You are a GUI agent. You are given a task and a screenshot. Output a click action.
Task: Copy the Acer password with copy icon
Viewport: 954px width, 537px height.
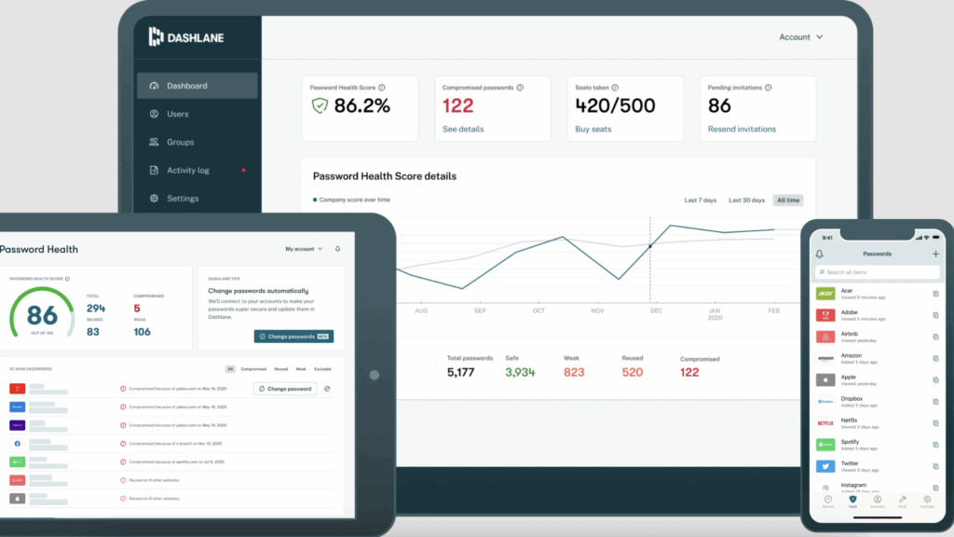[935, 294]
